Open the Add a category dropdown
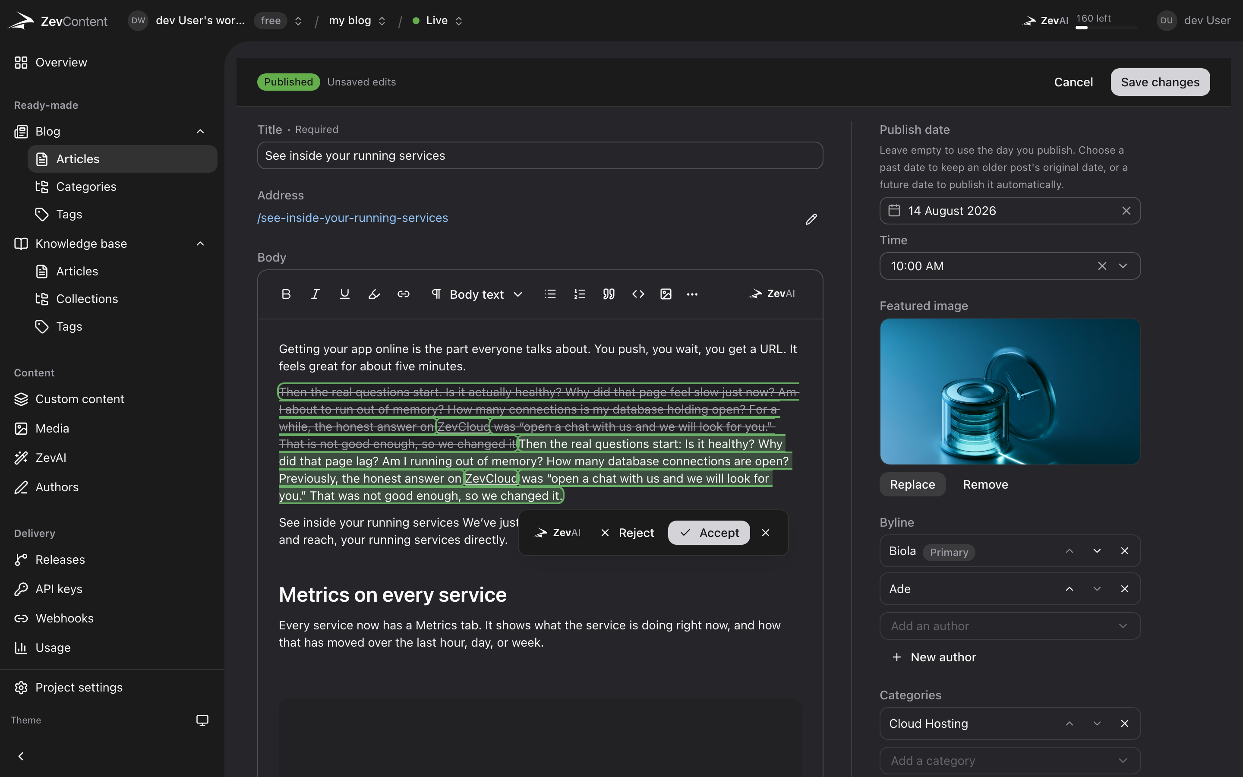 point(1010,761)
